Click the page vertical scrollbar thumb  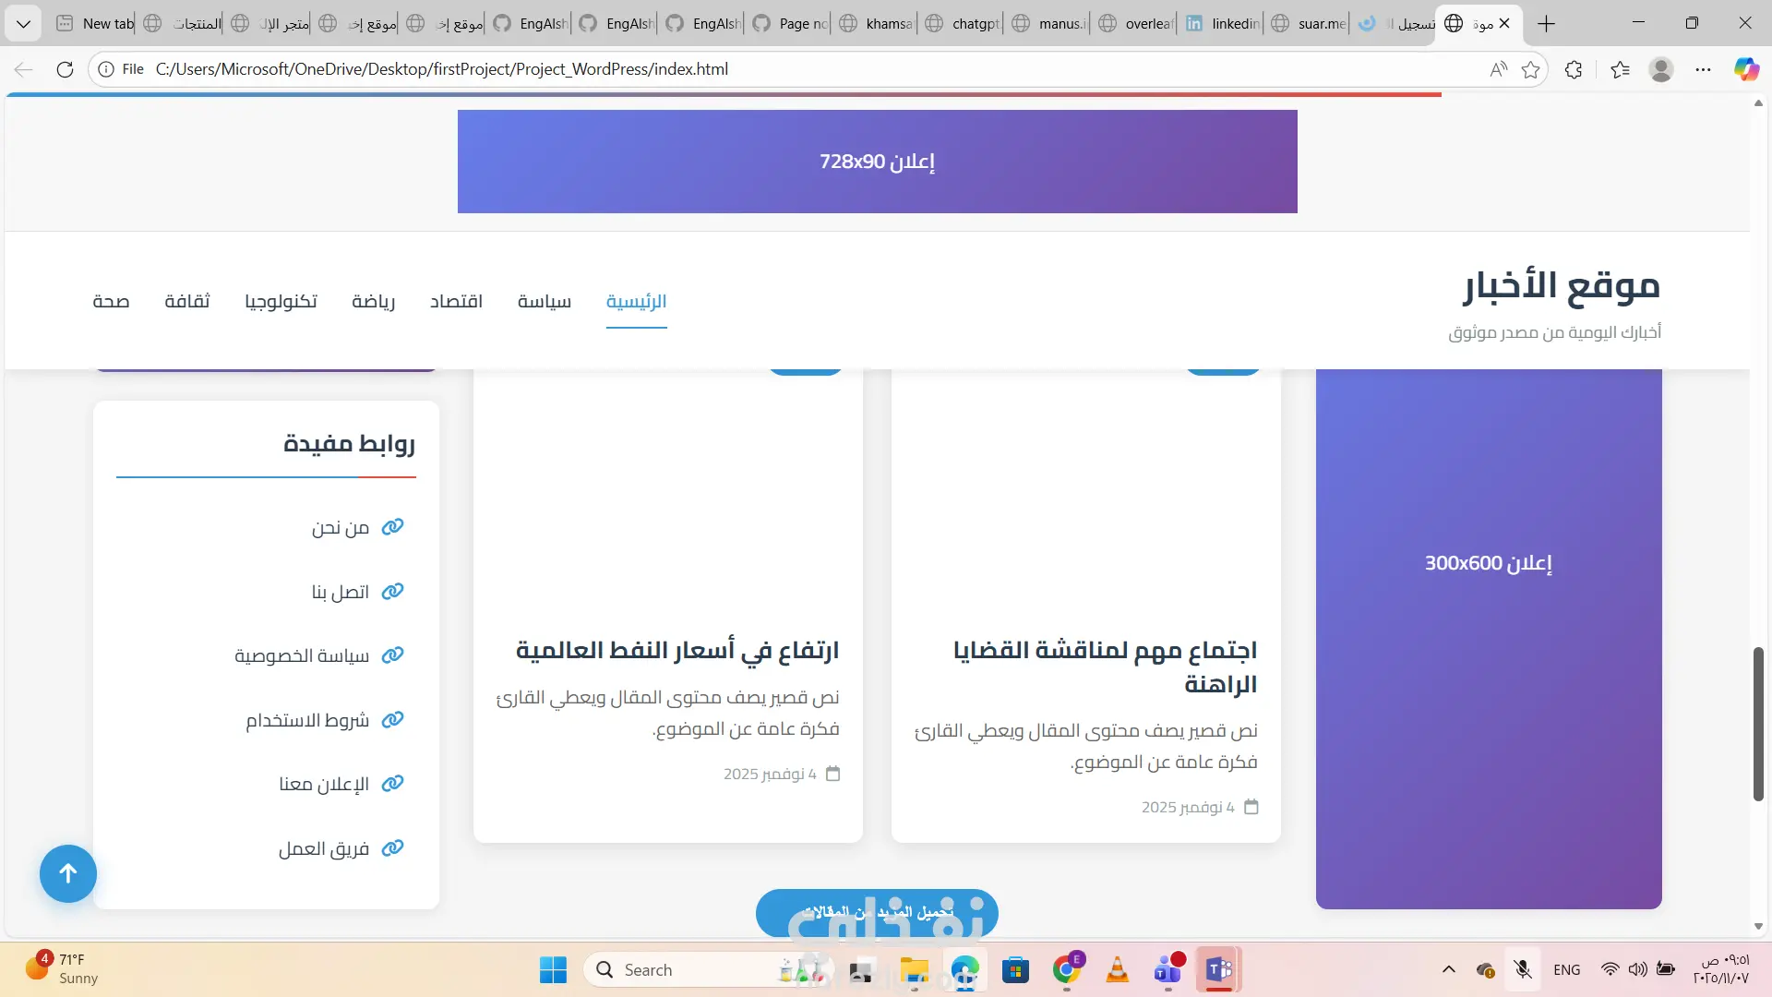coord(1758,723)
